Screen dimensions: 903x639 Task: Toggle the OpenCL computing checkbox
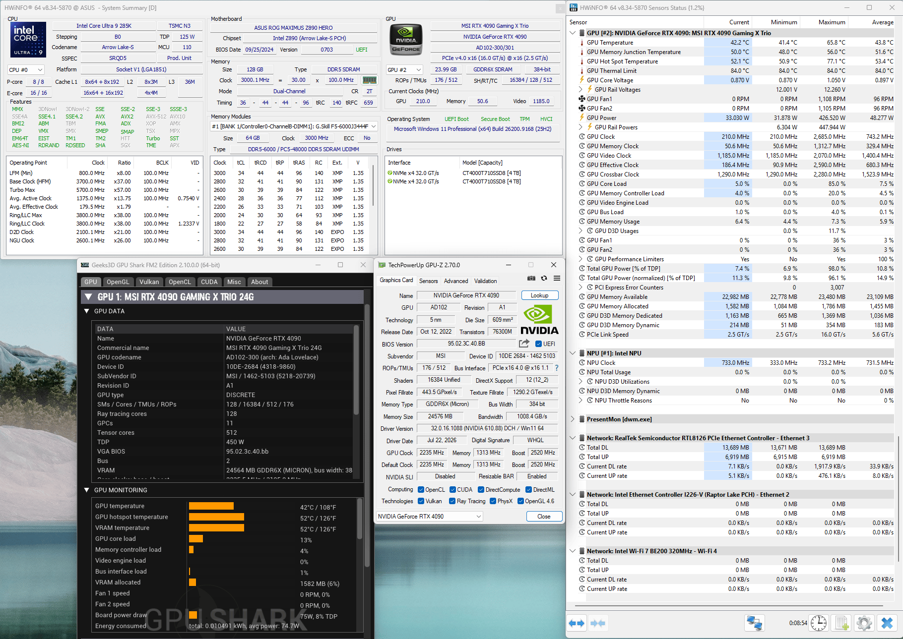click(421, 490)
